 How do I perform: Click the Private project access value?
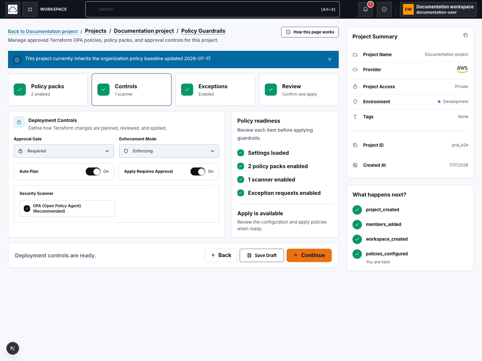(x=462, y=87)
